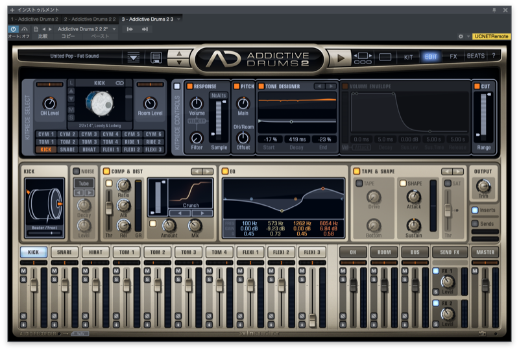Click the compressor Thr threshold slider
Screen dimensions: 519x351
click(108, 208)
